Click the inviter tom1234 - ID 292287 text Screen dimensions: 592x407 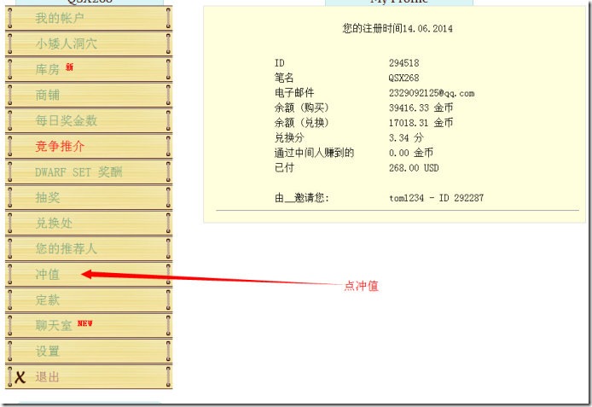pos(436,198)
